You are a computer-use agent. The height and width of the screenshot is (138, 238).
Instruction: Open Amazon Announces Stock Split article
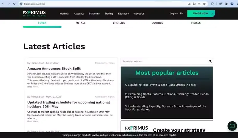pyautogui.click(x=54, y=69)
